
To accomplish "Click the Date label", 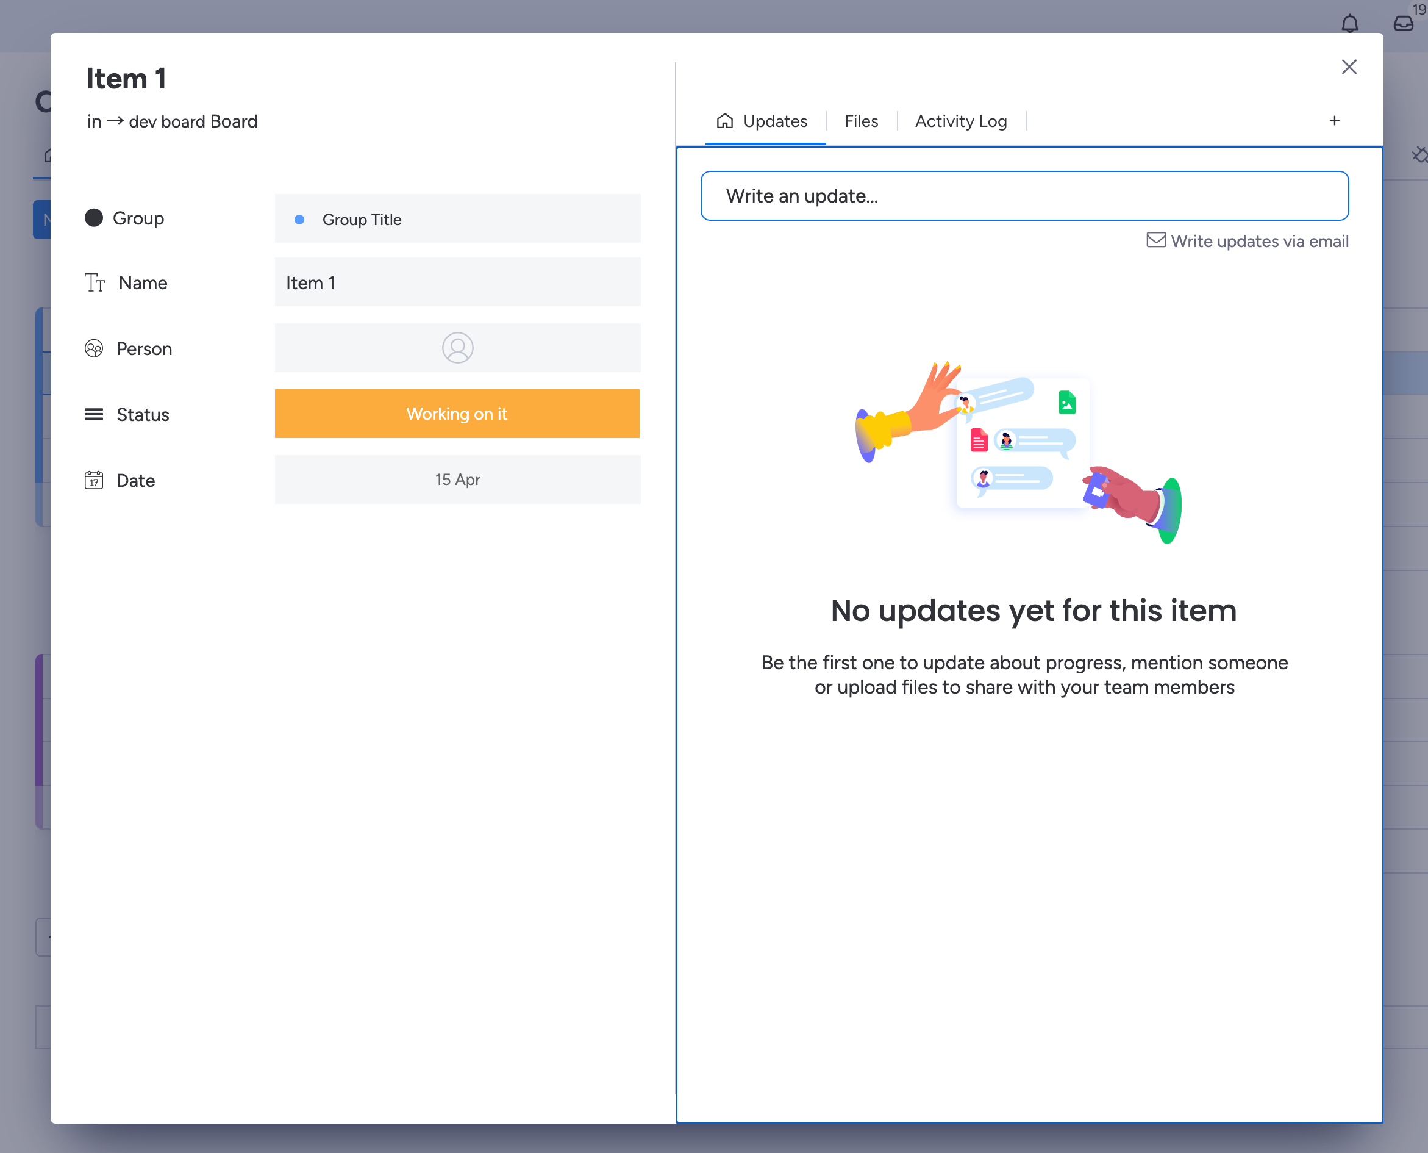I will (135, 480).
